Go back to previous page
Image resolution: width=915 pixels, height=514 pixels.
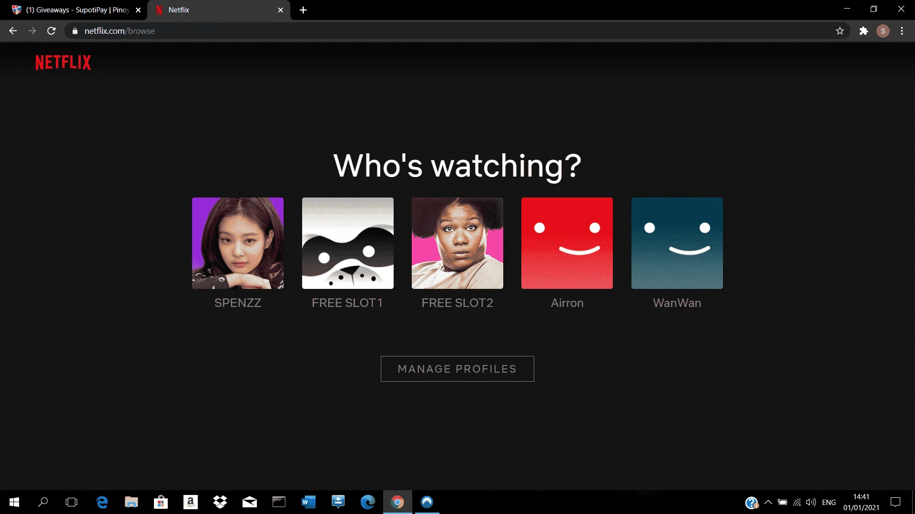coord(13,31)
